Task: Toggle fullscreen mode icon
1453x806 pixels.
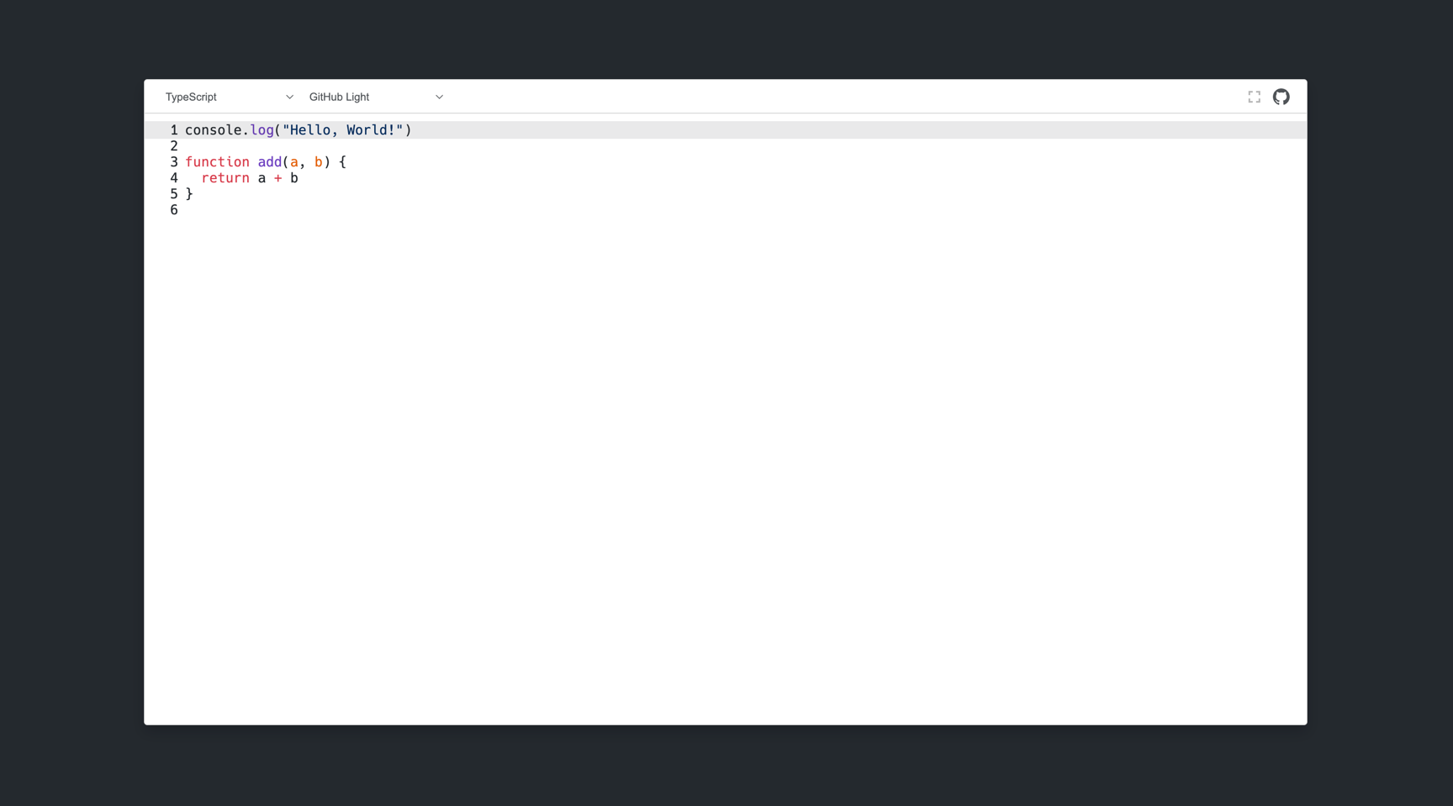Action: tap(1254, 97)
